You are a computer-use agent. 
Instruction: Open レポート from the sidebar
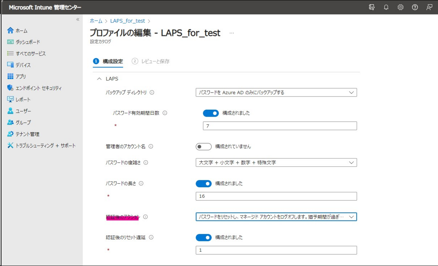[23, 99]
